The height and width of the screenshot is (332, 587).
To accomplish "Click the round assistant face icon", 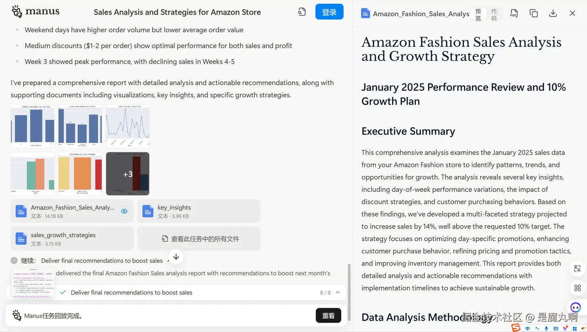I will pyautogui.click(x=576, y=307).
